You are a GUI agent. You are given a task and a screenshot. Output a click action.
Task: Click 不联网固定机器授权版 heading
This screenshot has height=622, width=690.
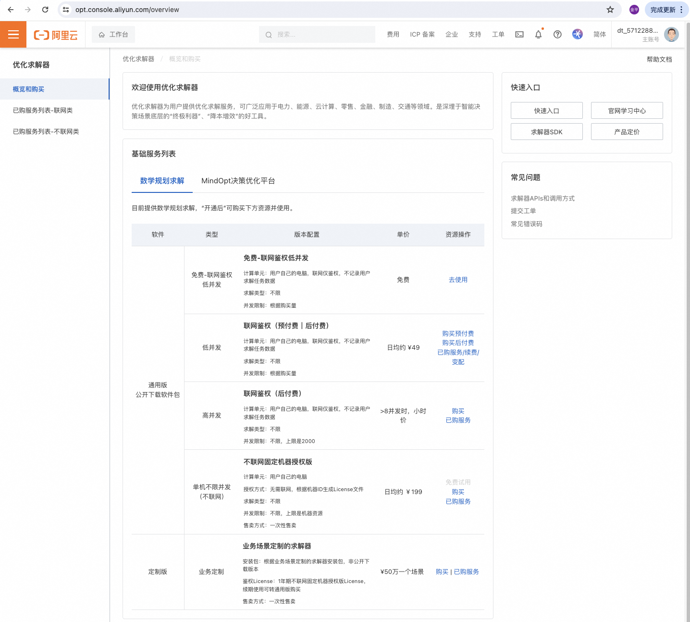coord(278,462)
